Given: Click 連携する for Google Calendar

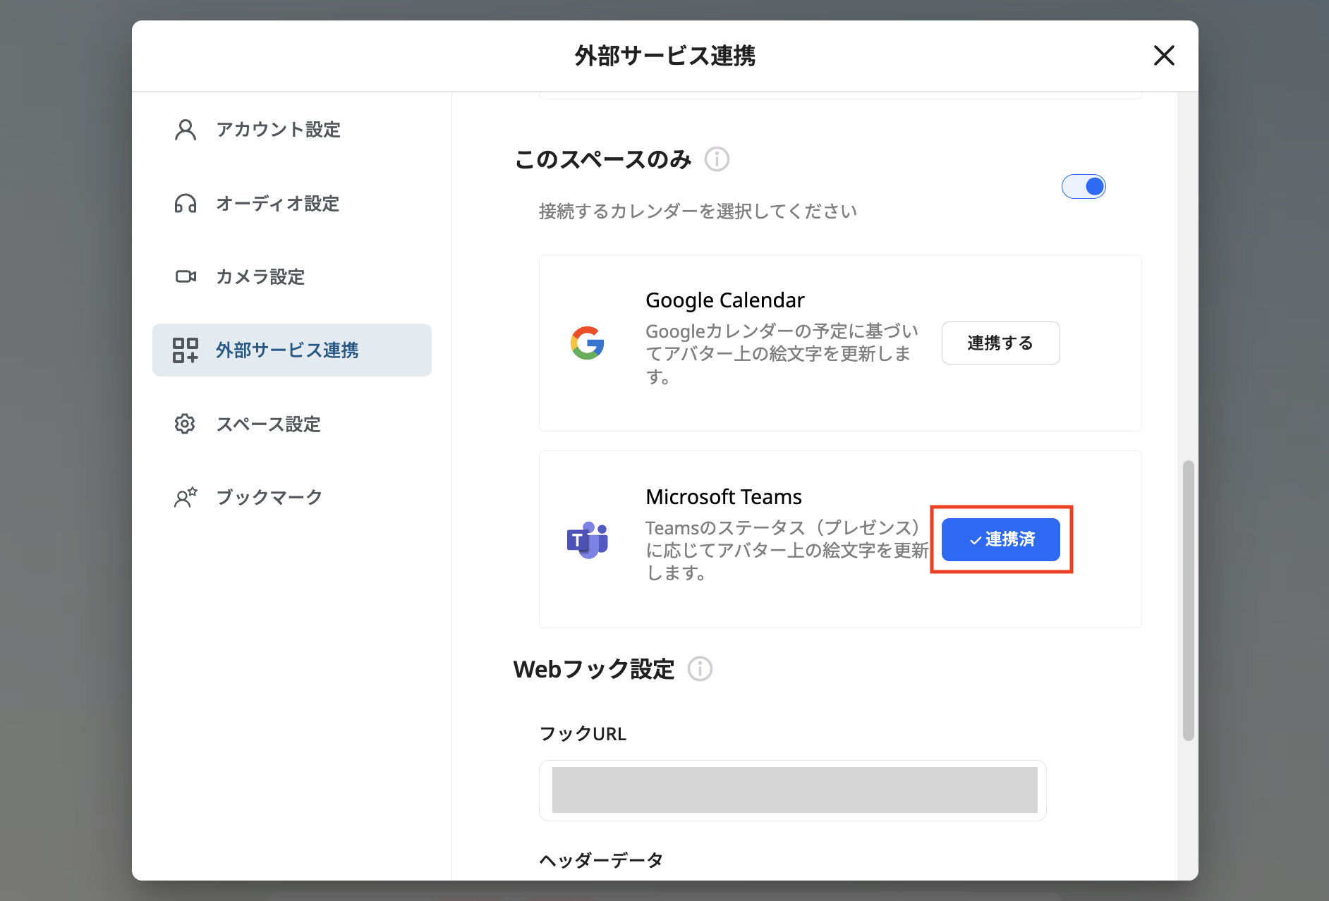Looking at the screenshot, I should click(1000, 343).
